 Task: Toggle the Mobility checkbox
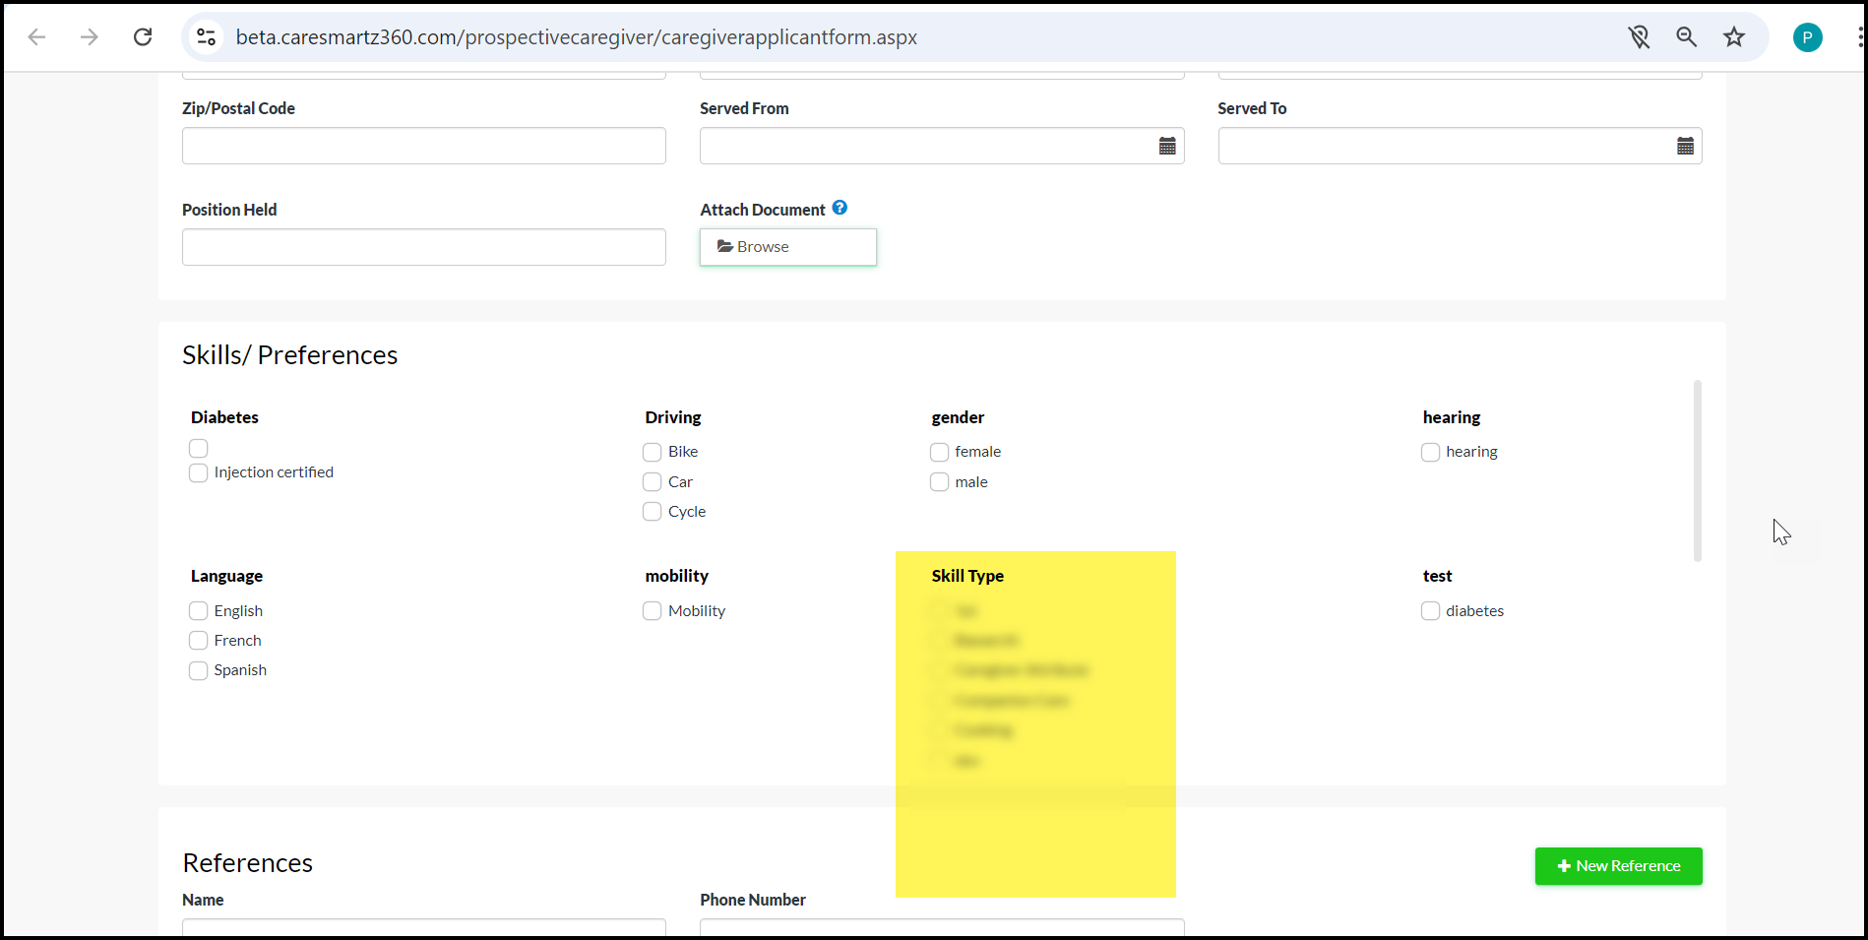(653, 611)
